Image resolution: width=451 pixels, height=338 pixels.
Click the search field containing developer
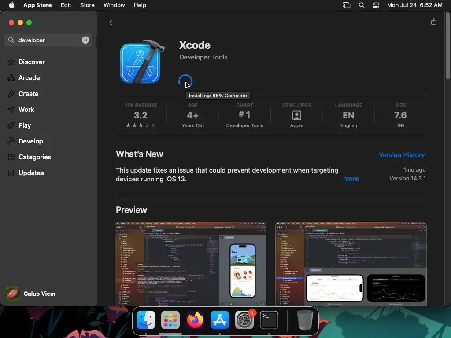[x=48, y=40]
